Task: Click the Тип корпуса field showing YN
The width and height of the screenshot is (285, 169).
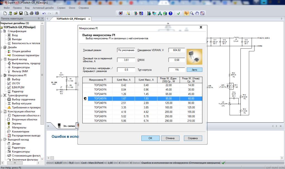Action: point(177,70)
